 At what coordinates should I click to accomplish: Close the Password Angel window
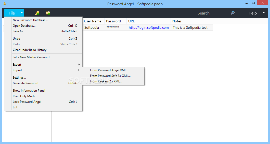coord(262,3)
